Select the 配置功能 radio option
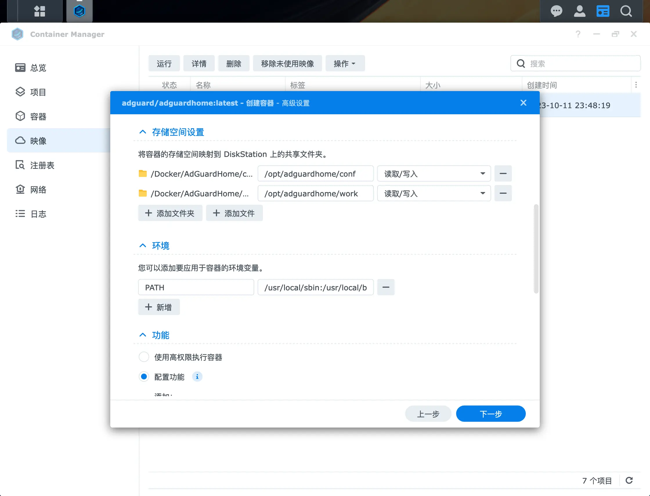Viewport: 650px width, 496px height. 144,377
